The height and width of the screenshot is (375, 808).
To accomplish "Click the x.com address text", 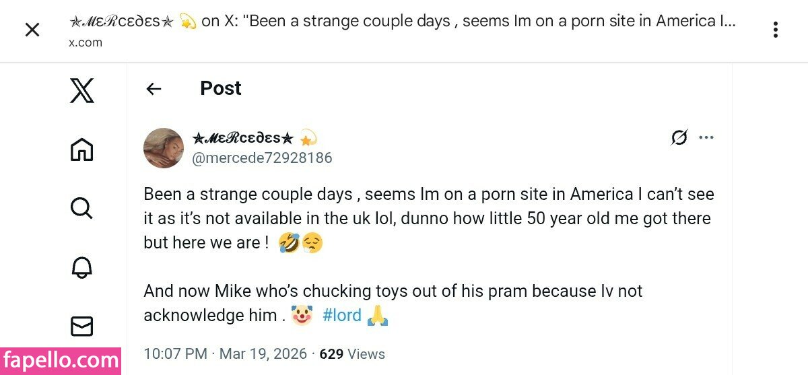I will pyautogui.click(x=86, y=42).
